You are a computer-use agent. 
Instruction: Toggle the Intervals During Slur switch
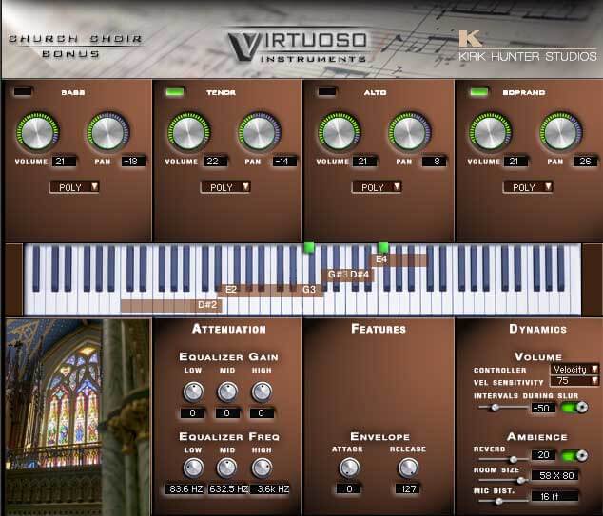tap(574, 408)
